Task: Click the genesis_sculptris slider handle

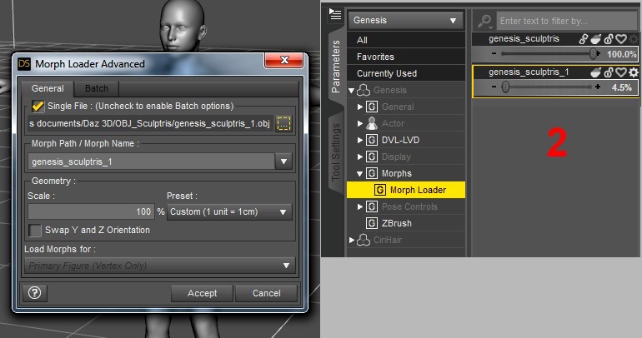Action: 593,53
